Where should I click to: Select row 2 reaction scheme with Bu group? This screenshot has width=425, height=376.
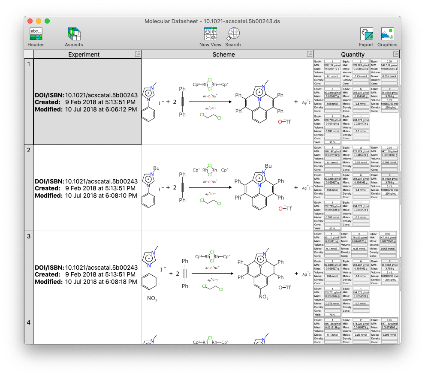pyautogui.click(x=227, y=188)
